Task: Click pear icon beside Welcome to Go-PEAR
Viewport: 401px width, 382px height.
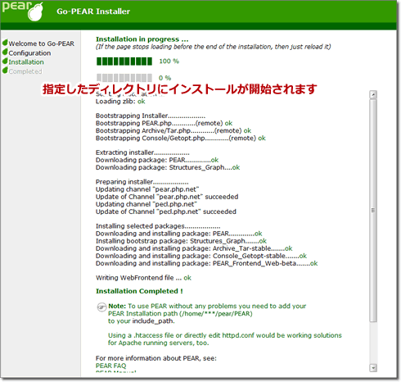Action: click(x=5, y=43)
